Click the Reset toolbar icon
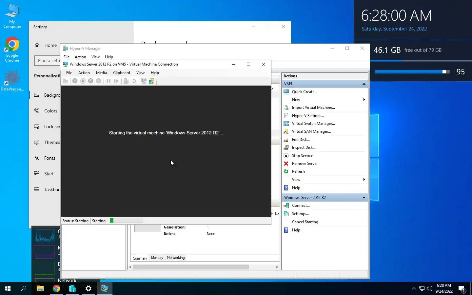 (116, 81)
